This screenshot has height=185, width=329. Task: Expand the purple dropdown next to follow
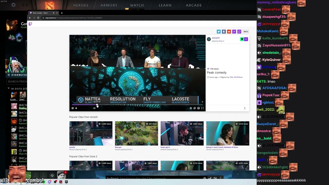coord(246,39)
